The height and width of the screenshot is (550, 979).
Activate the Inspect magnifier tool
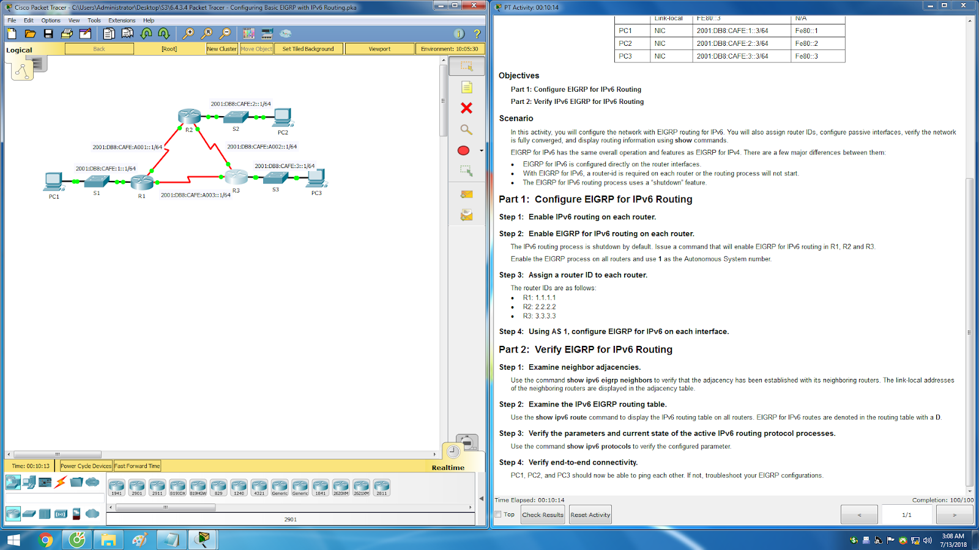[x=466, y=130]
